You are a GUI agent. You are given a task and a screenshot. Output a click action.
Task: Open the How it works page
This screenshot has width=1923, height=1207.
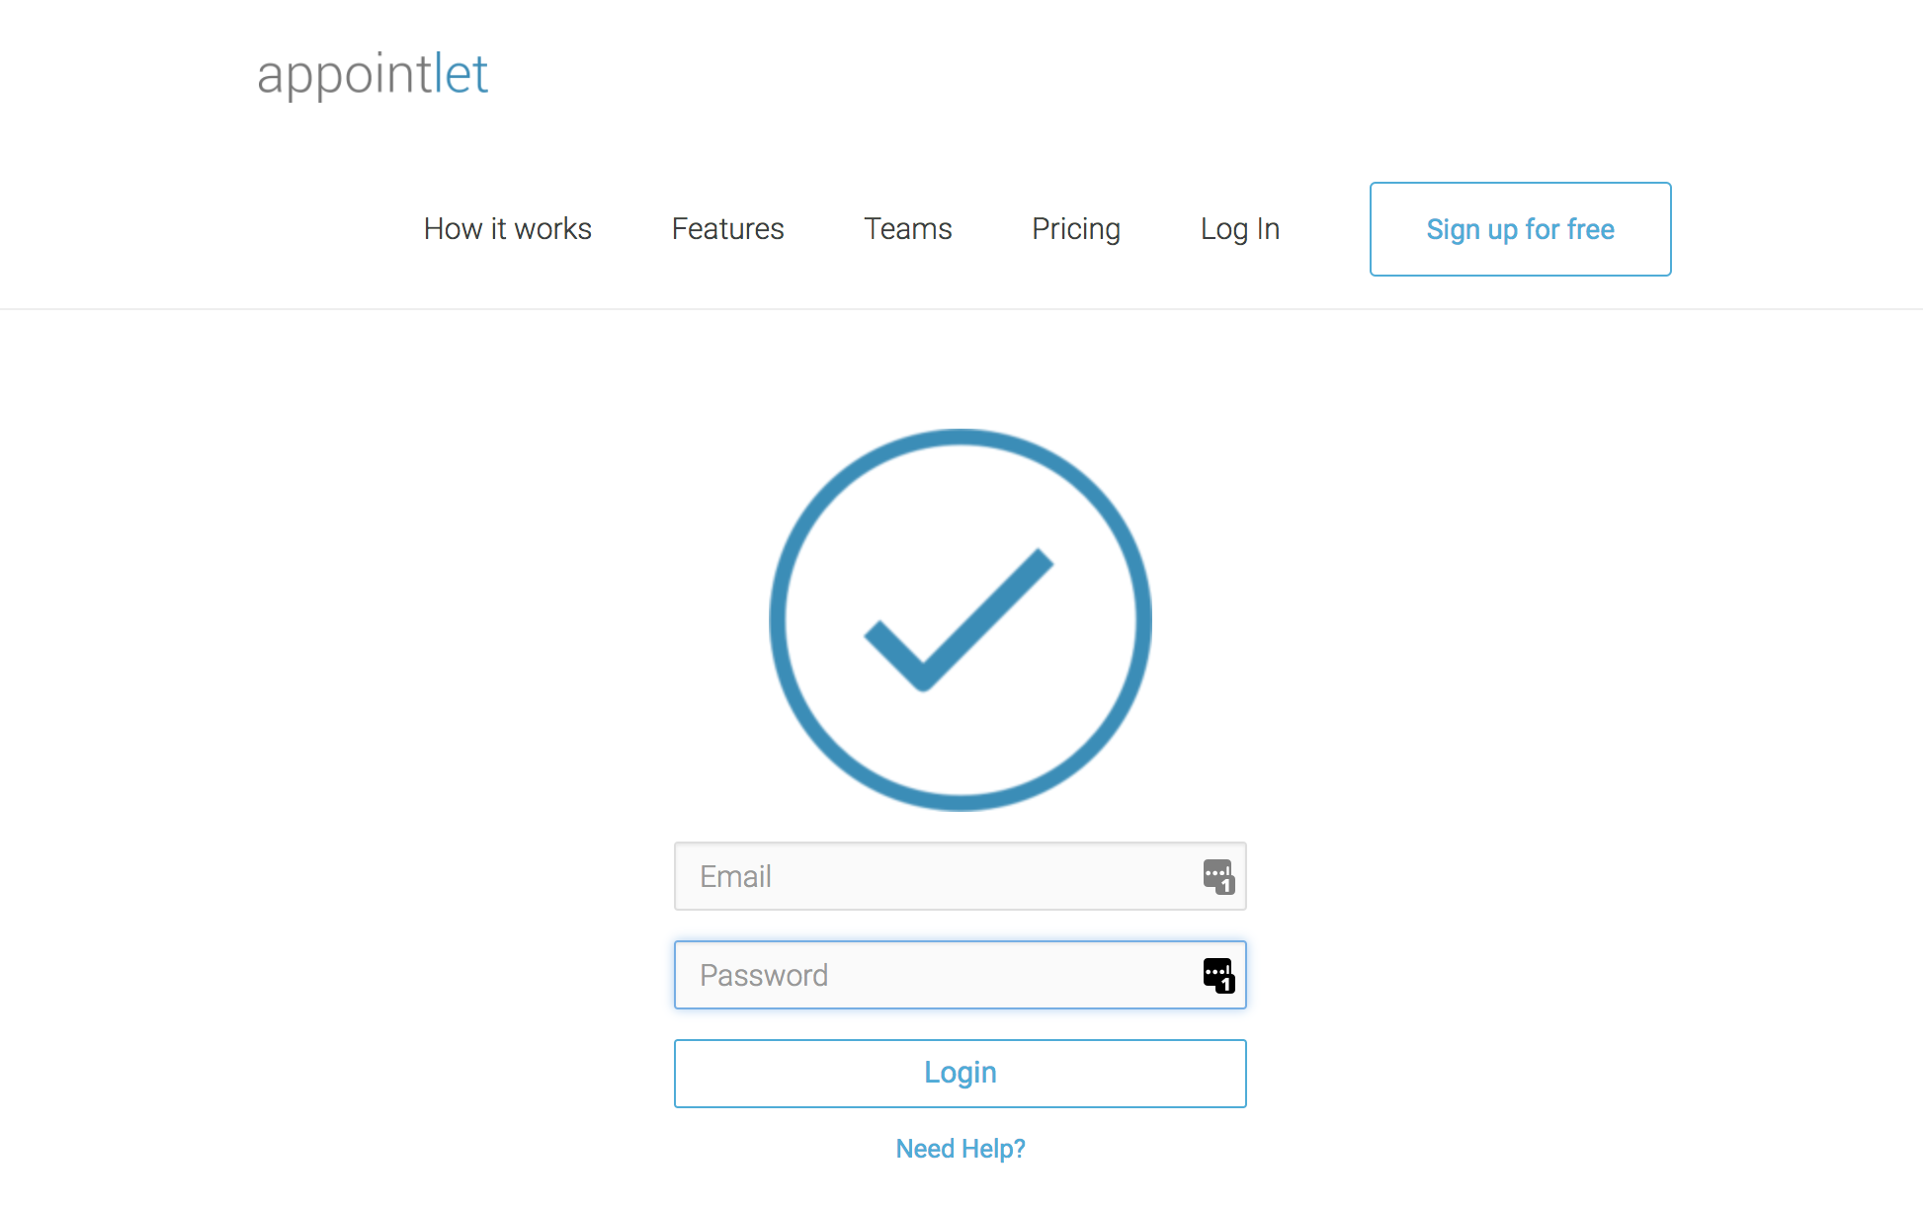[508, 229]
